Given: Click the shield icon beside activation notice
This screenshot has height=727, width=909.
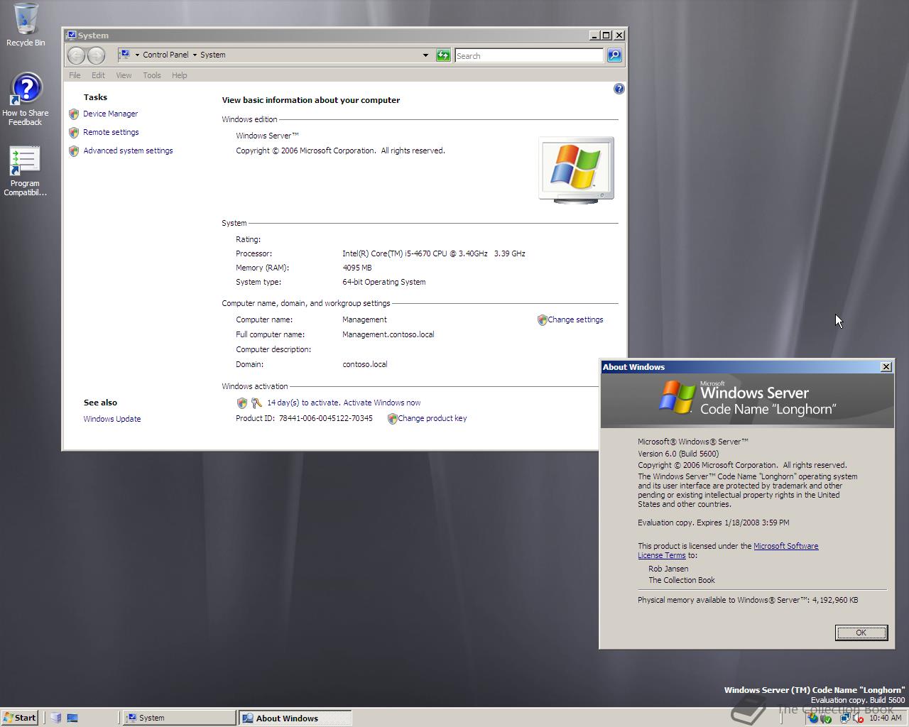Looking at the screenshot, I should [x=241, y=403].
